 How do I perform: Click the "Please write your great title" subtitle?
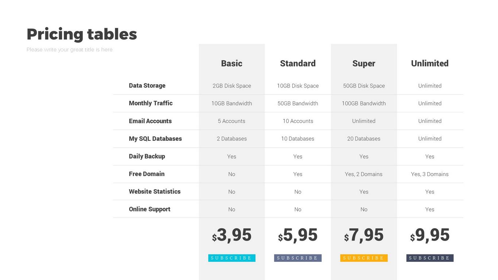70,50
